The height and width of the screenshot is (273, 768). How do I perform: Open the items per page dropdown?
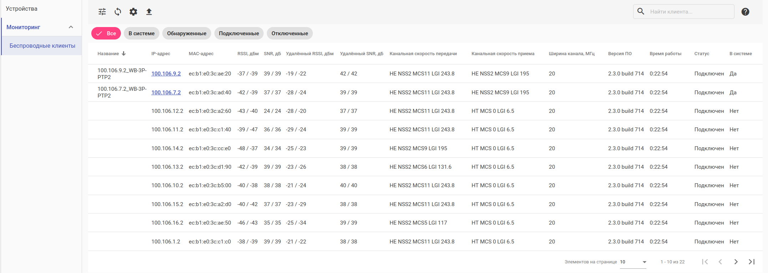[633, 262]
